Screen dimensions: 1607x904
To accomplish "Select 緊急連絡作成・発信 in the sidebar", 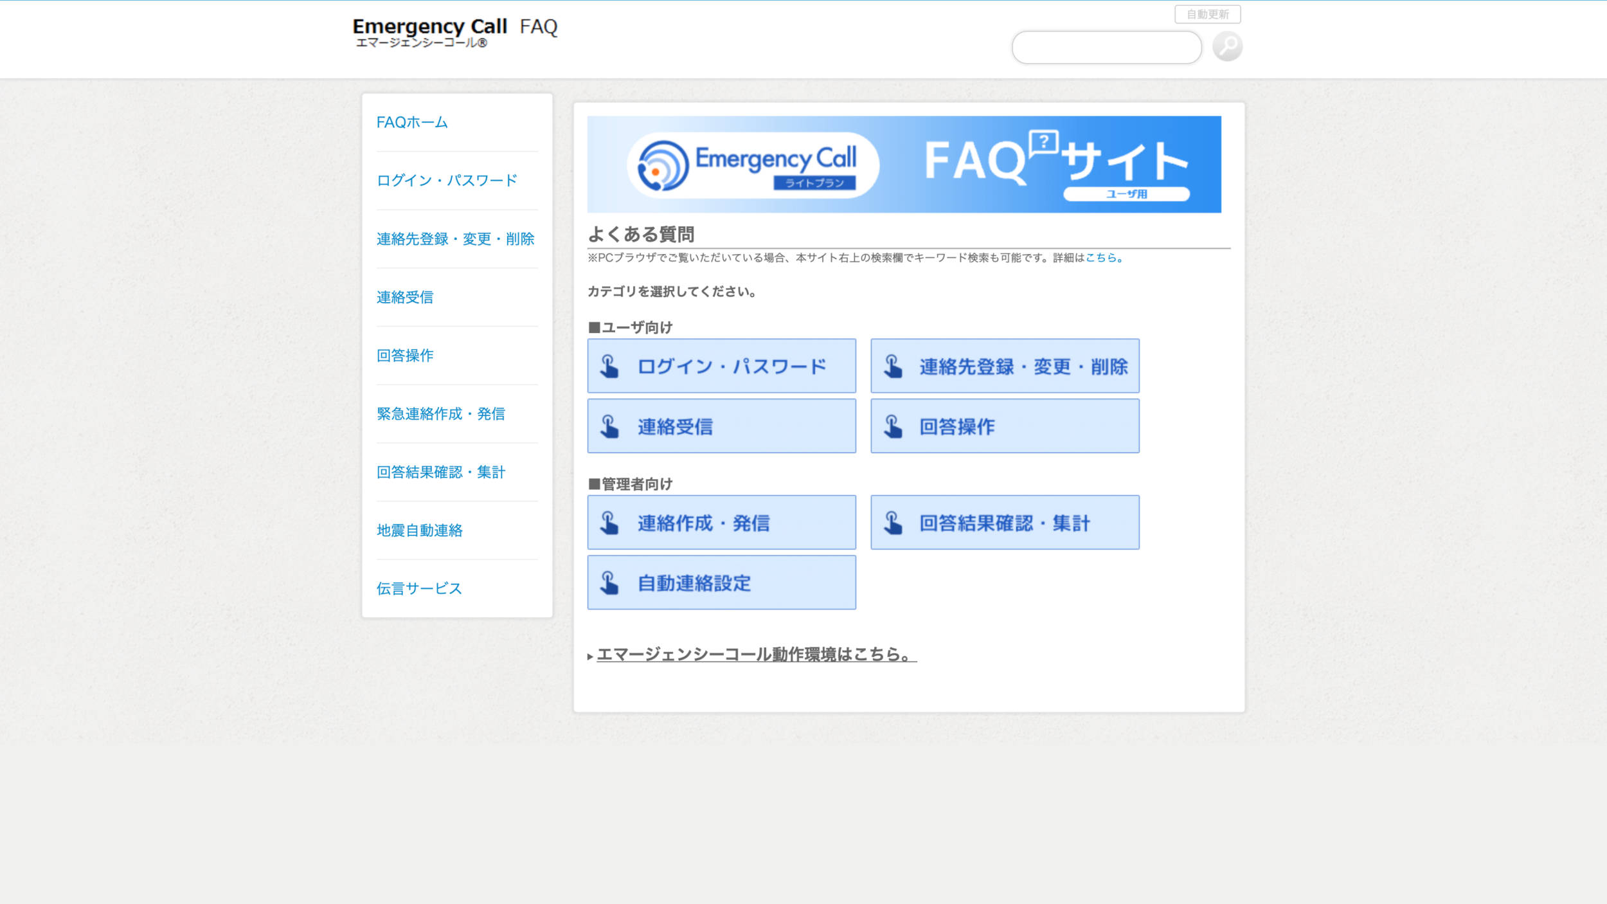I will click(441, 414).
